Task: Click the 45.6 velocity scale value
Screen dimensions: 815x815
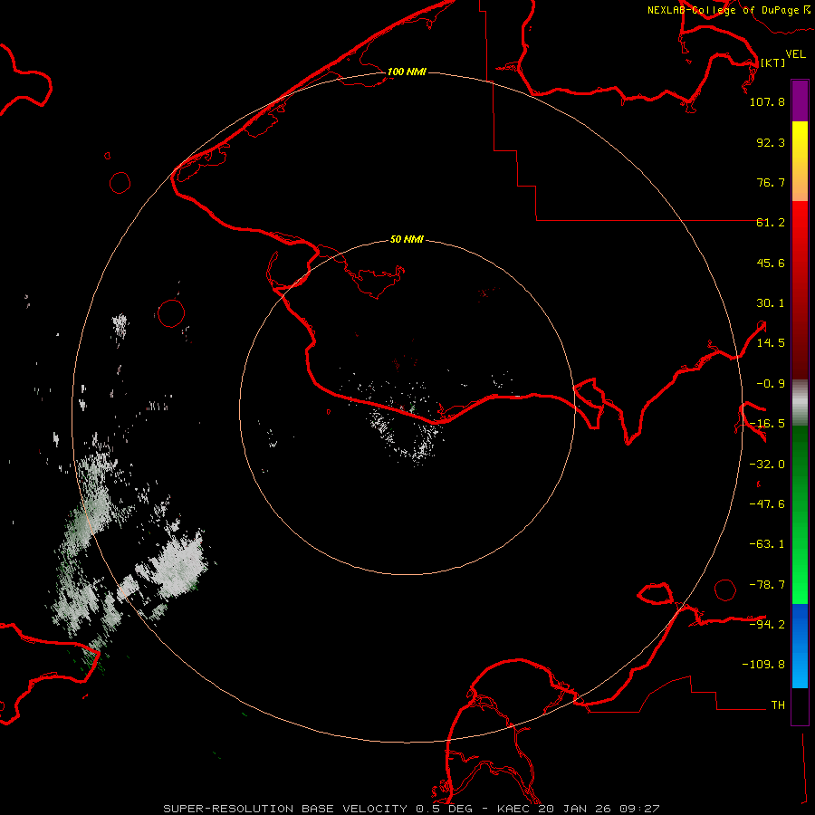Action: pyautogui.click(x=771, y=264)
